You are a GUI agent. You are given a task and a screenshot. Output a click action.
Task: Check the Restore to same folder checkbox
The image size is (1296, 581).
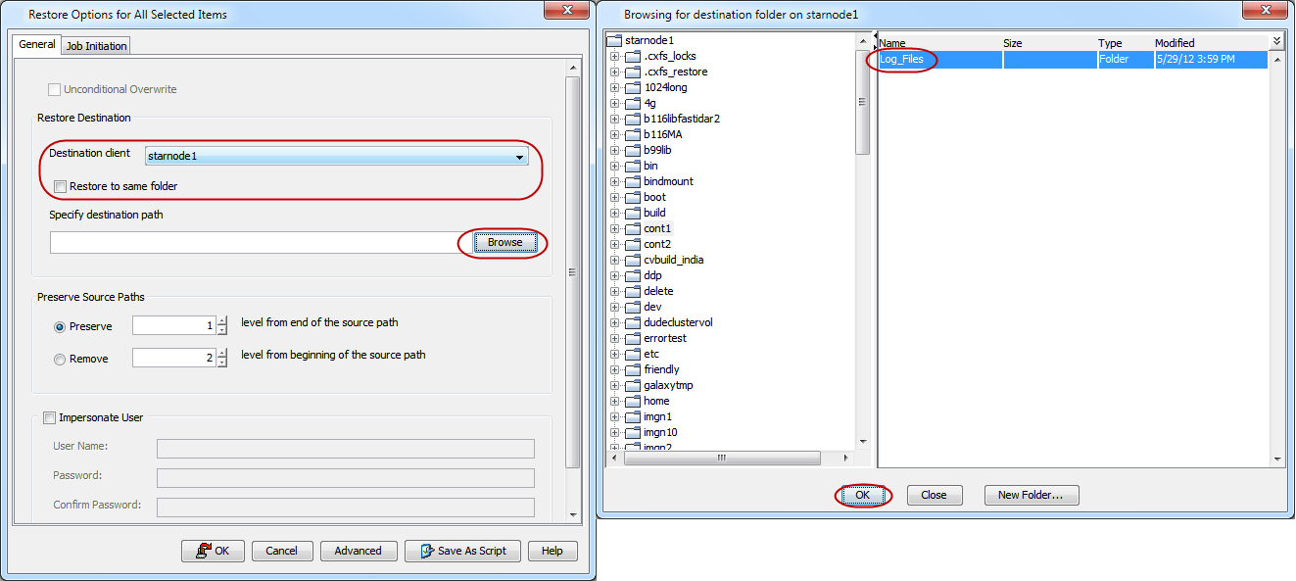tap(60, 186)
